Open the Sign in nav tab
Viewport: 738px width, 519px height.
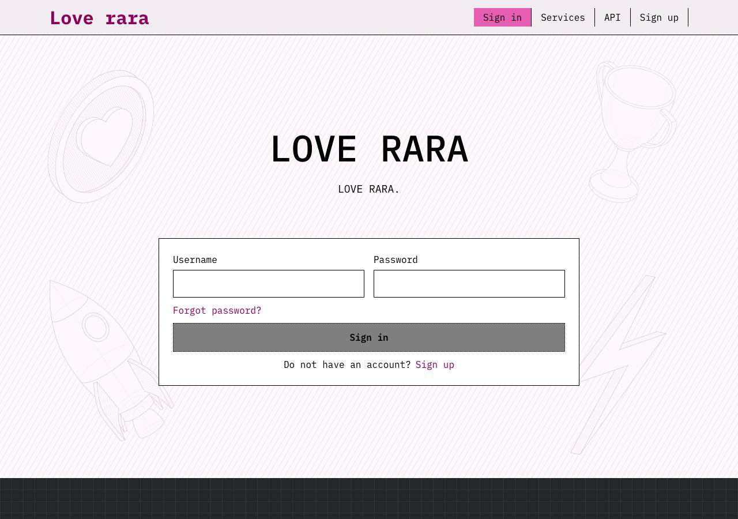[502, 17]
